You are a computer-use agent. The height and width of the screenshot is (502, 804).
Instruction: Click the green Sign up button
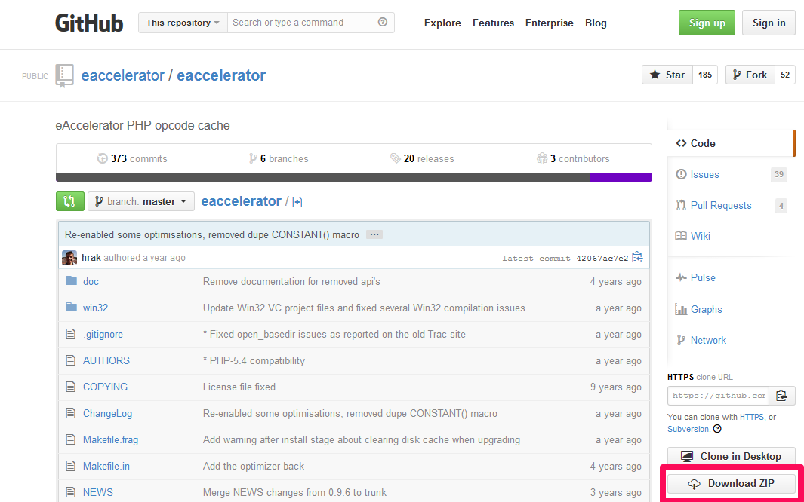point(707,23)
